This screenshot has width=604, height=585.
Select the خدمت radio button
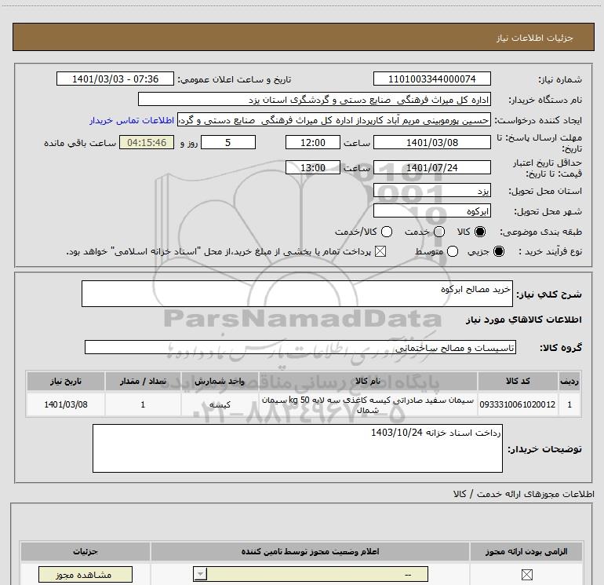tap(439, 232)
